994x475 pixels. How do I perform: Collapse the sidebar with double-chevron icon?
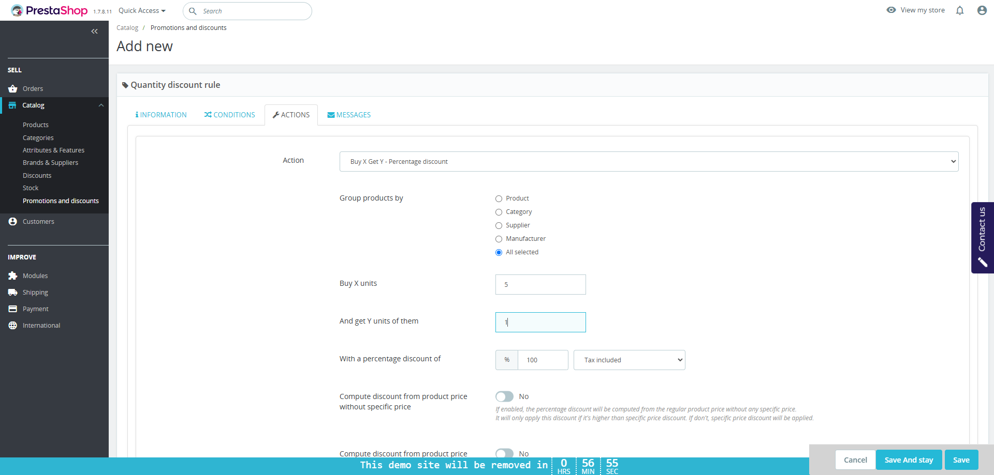tap(94, 32)
